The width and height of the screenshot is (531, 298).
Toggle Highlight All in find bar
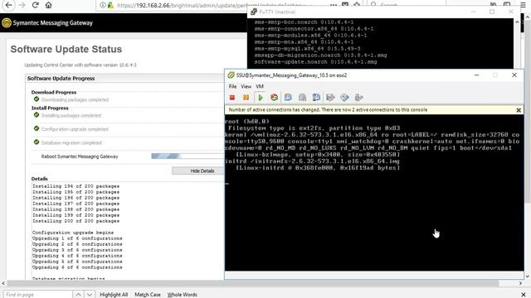point(114,295)
